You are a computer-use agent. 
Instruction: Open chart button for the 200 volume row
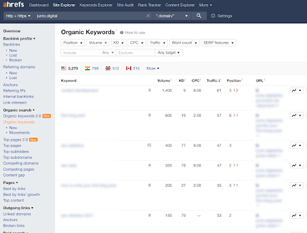point(297,185)
